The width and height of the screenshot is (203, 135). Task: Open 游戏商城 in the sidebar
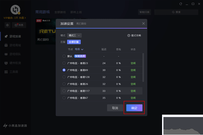[x=15, y=45]
